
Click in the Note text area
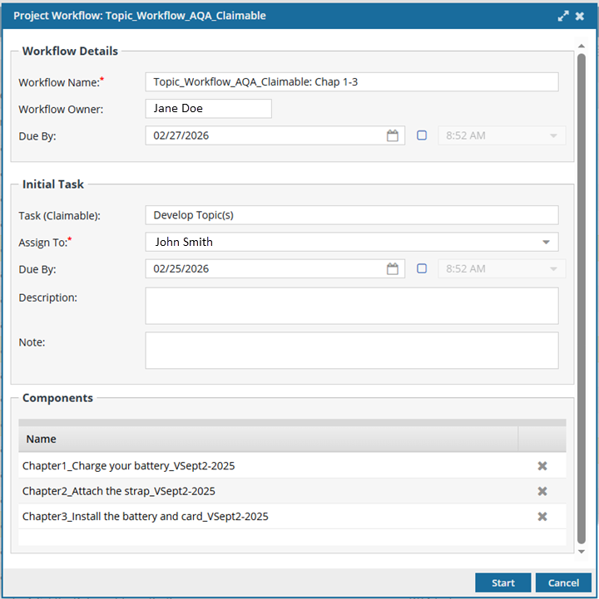pyautogui.click(x=351, y=350)
